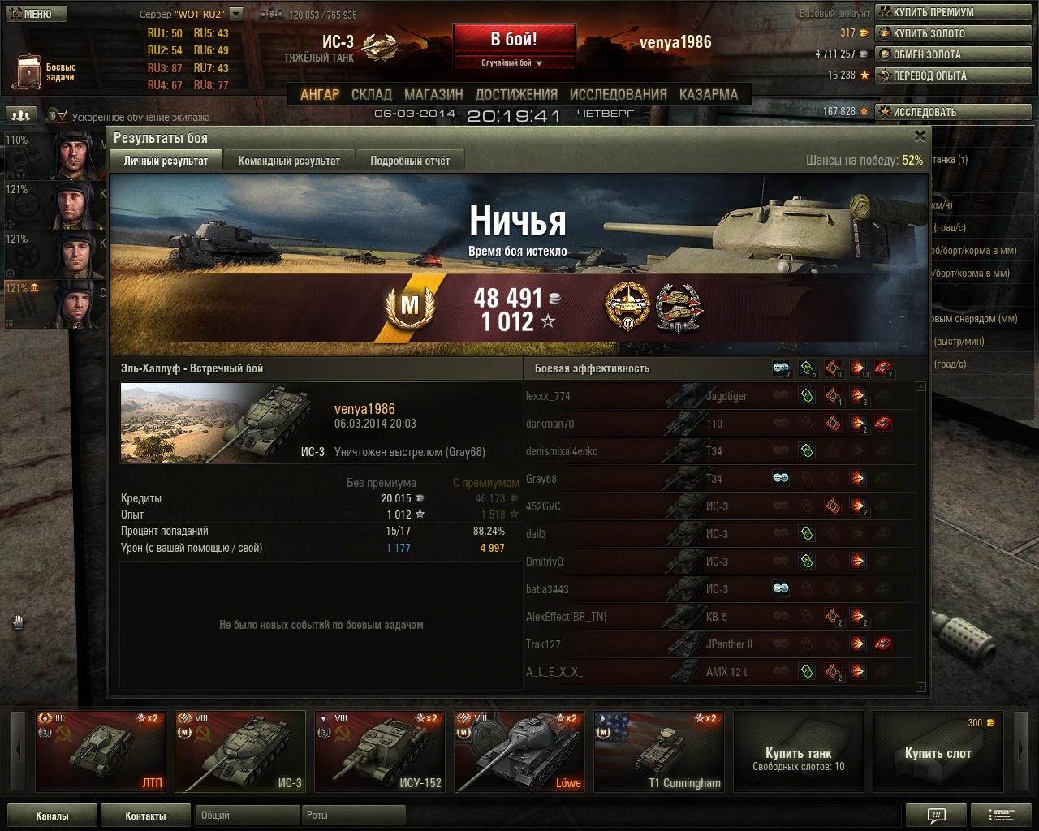Image resolution: width=1039 pixels, height=831 pixels.
Task: Expand the Случайный бой battle type selector
Action: coord(513,62)
